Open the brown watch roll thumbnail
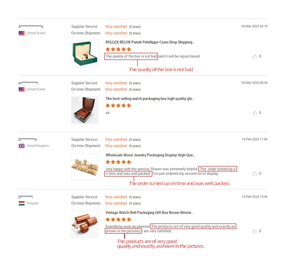This screenshot has width=289, height=256. 85,224
